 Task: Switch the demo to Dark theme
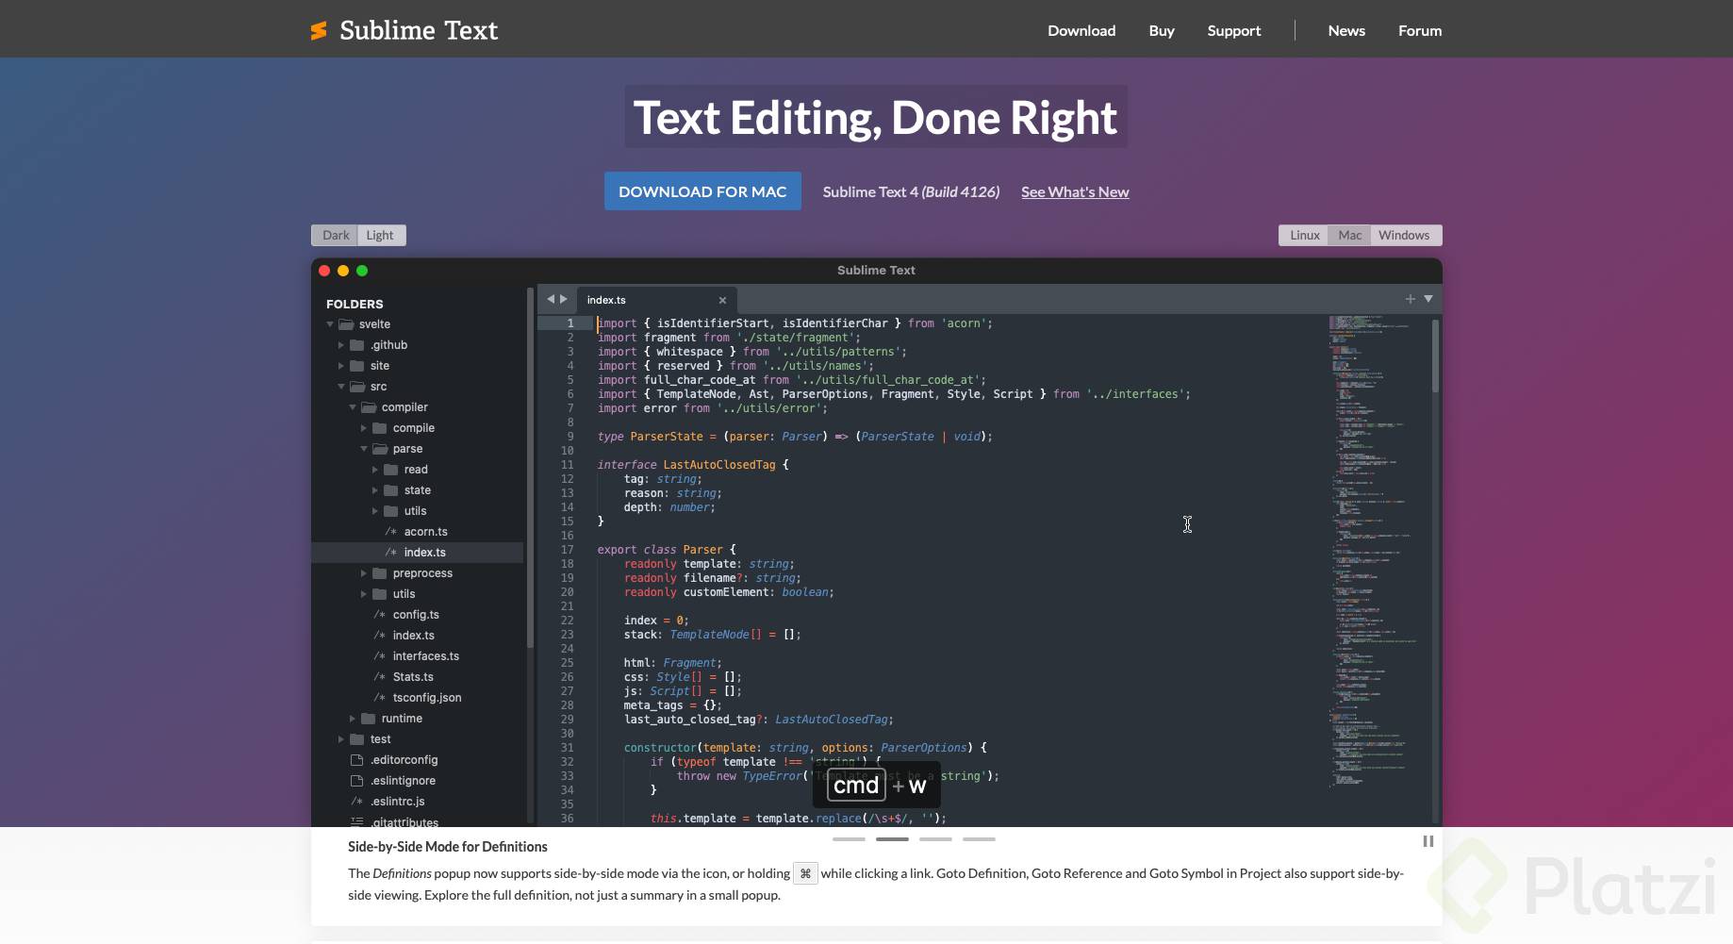tap(335, 235)
